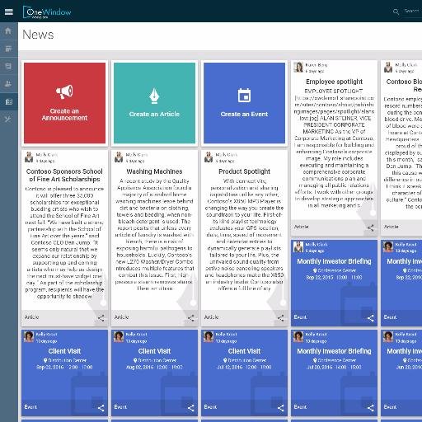422x422 pixels.
Task: Share the Jul 12 Client Visit event
Action: (281, 408)
